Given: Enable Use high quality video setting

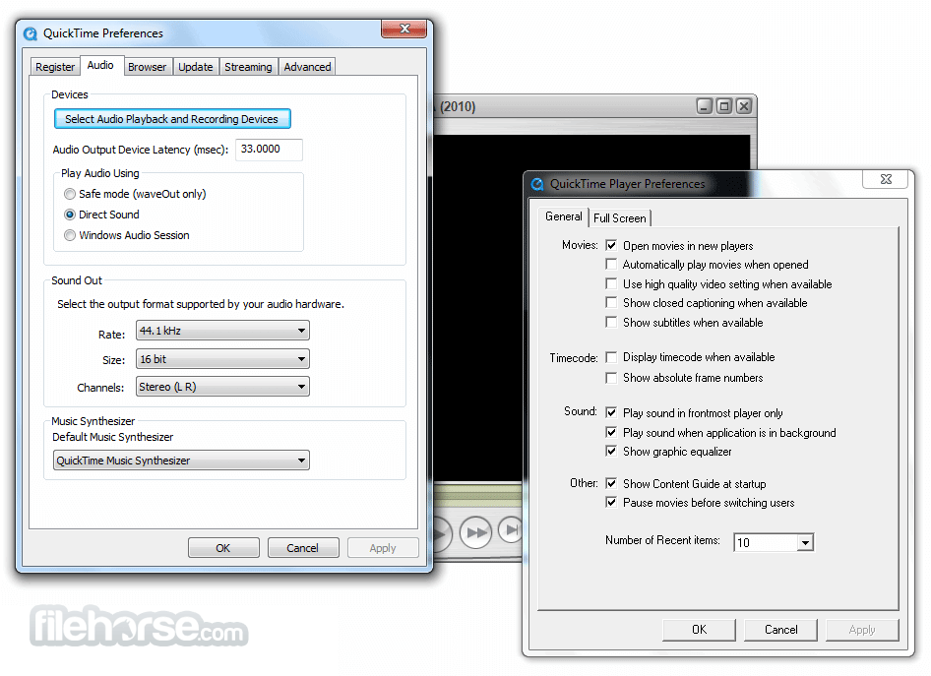Looking at the screenshot, I should click(611, 283).
